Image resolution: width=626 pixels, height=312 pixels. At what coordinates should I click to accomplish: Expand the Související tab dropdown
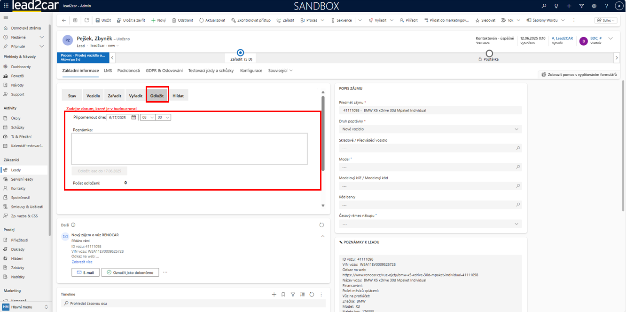[280, 71]
